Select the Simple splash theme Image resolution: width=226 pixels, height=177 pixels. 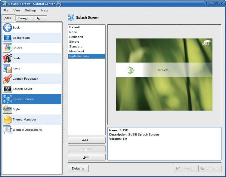pos(86,42)
